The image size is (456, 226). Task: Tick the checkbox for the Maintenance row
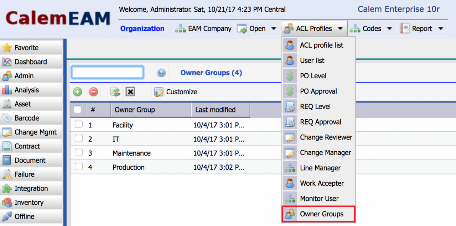[x=78, y=153]
